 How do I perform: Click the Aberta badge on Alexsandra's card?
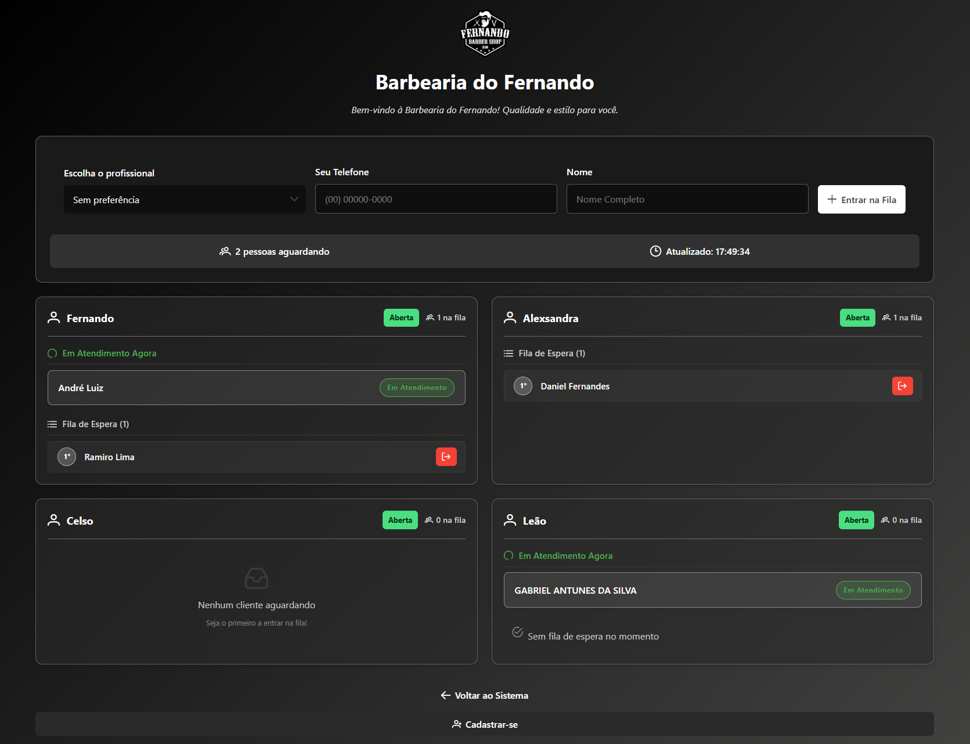(857, 317)
